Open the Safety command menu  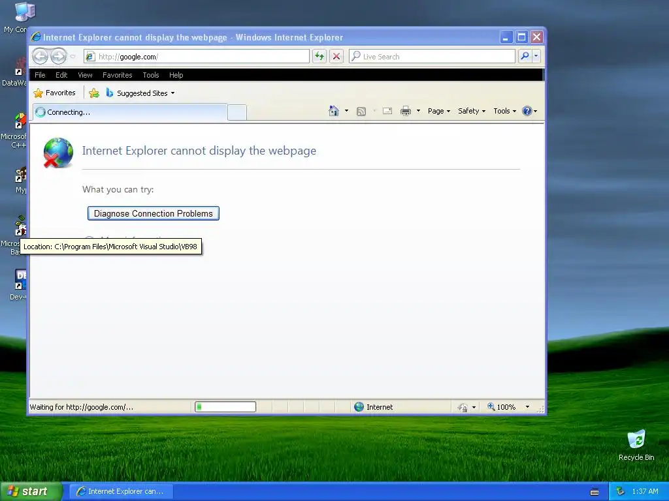[x=472, y=111]
